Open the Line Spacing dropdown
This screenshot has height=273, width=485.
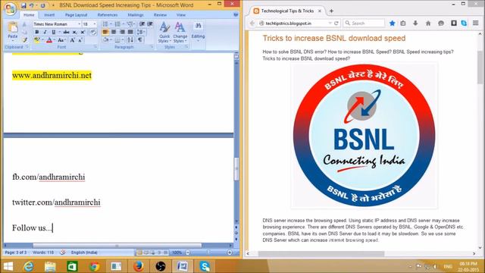tap(141, 32)
